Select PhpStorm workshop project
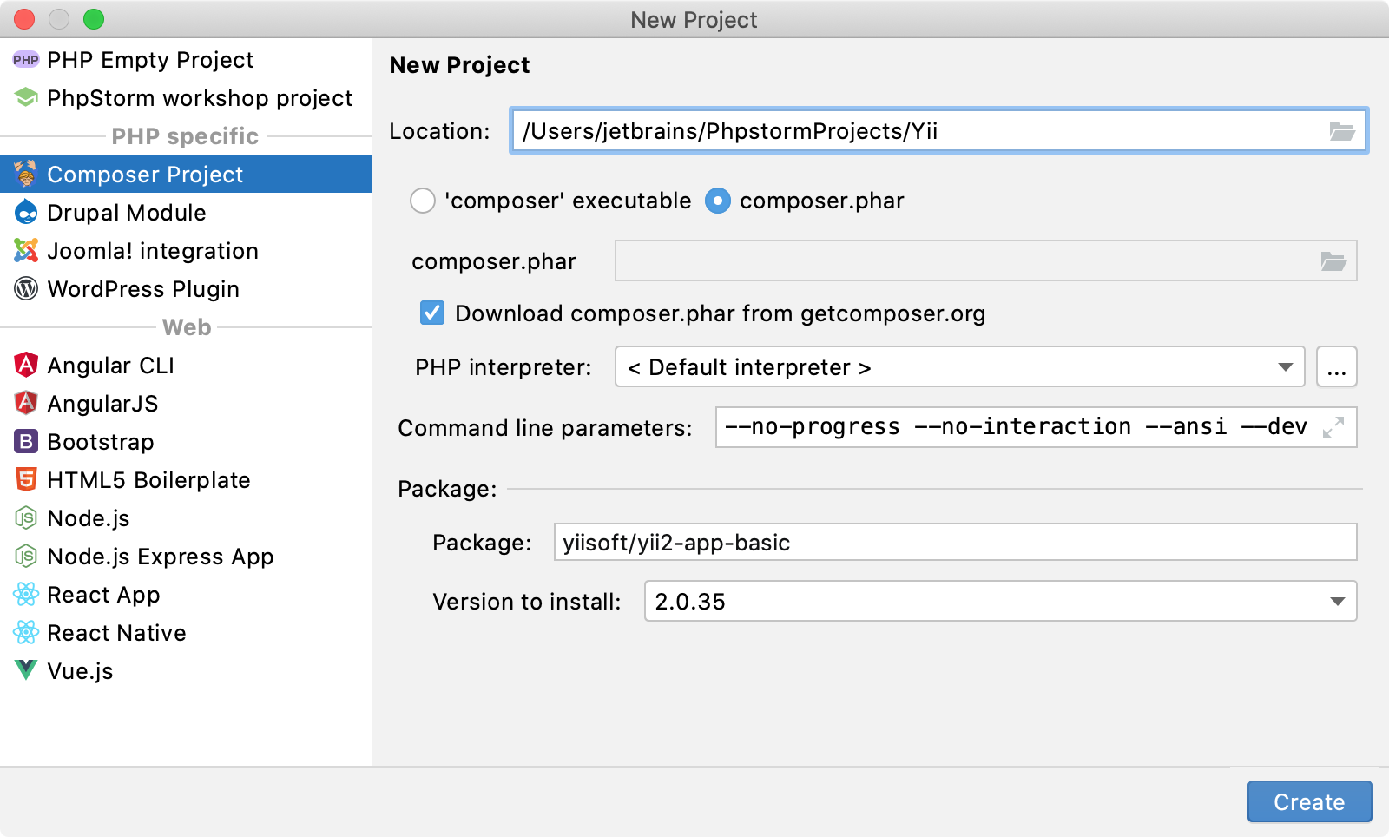1389x837 pixels. [x=26, y=98]
